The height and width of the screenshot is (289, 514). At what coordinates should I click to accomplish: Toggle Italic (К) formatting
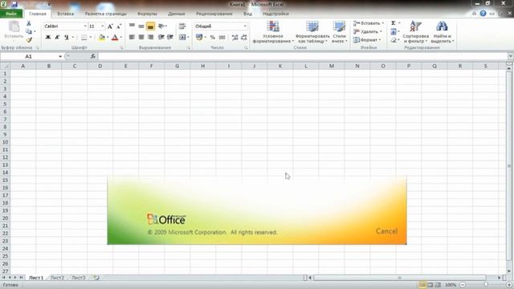(57, 38)
